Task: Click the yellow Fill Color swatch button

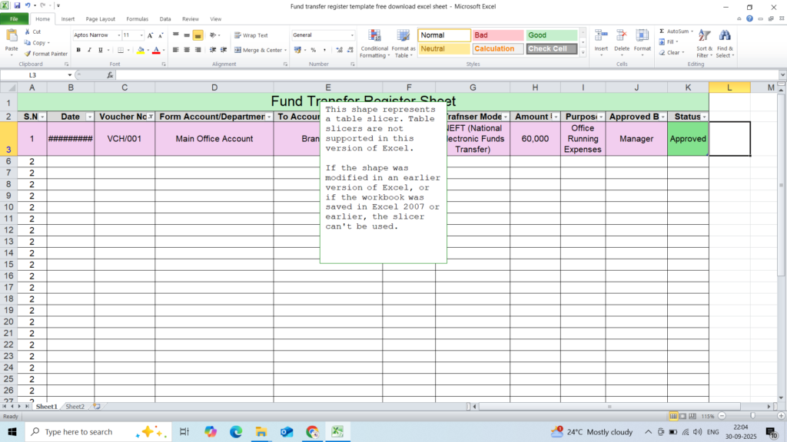Action: (x=139, y=50)
